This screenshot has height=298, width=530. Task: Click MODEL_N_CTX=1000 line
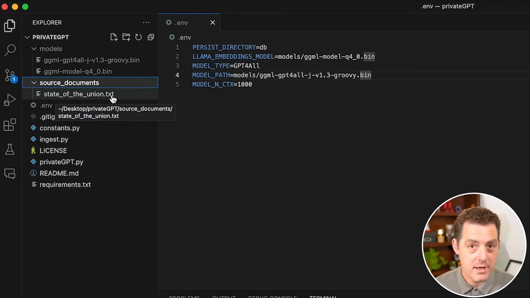222,84
